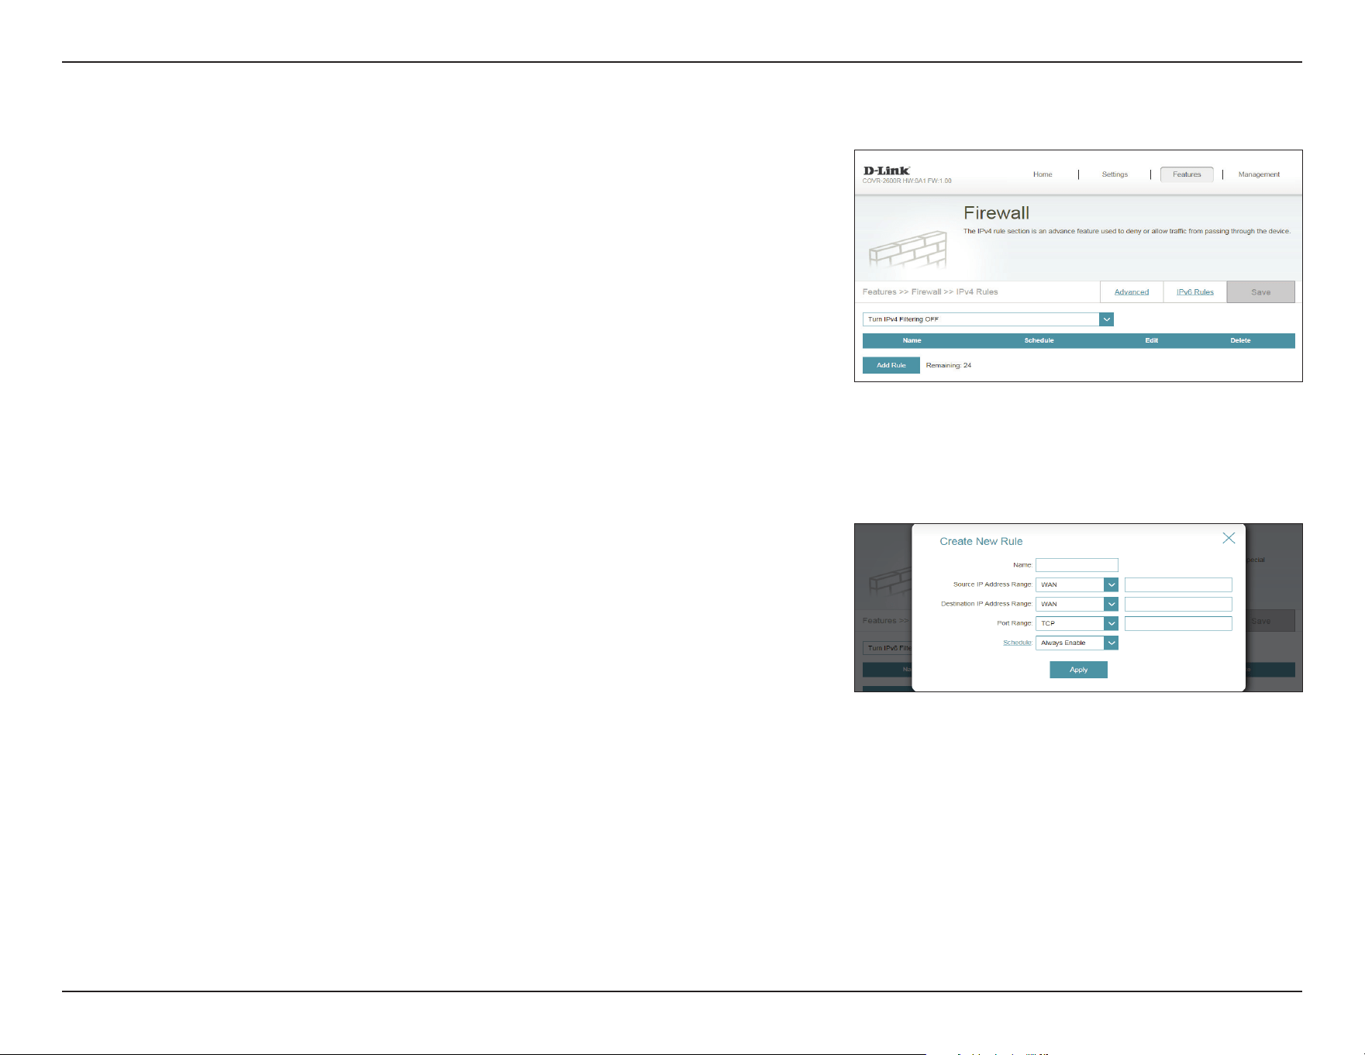Image resolution: width=1365 pixels, height=1055 pixels.
Task: Expand the Turn IPv4 Filtering OFF dropdown
Action: click(x=988, y=319)
